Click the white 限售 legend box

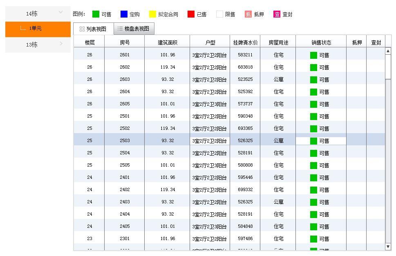pos(219,14)
